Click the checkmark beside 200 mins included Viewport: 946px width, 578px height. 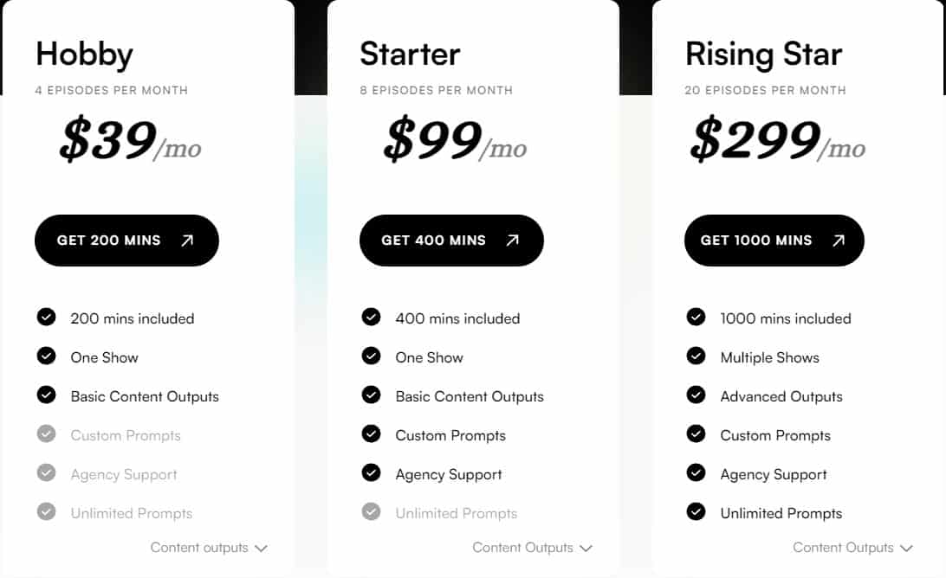[x=46, y=318]
